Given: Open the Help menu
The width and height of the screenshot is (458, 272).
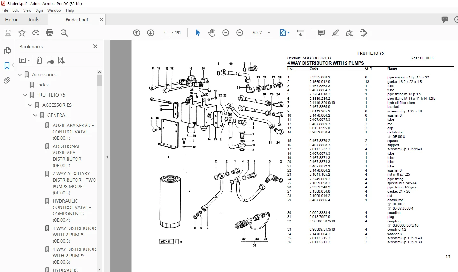Looking at the screenshot, I should (70, 10).
